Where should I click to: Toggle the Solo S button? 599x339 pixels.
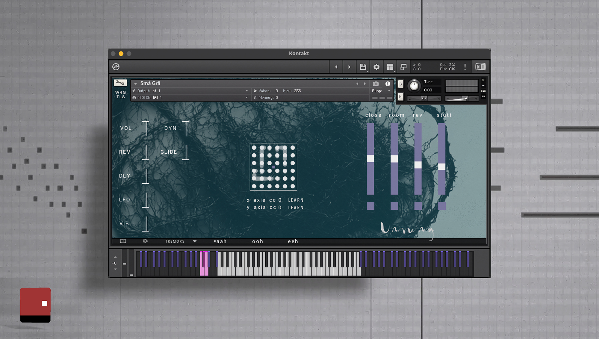point(401,84)
